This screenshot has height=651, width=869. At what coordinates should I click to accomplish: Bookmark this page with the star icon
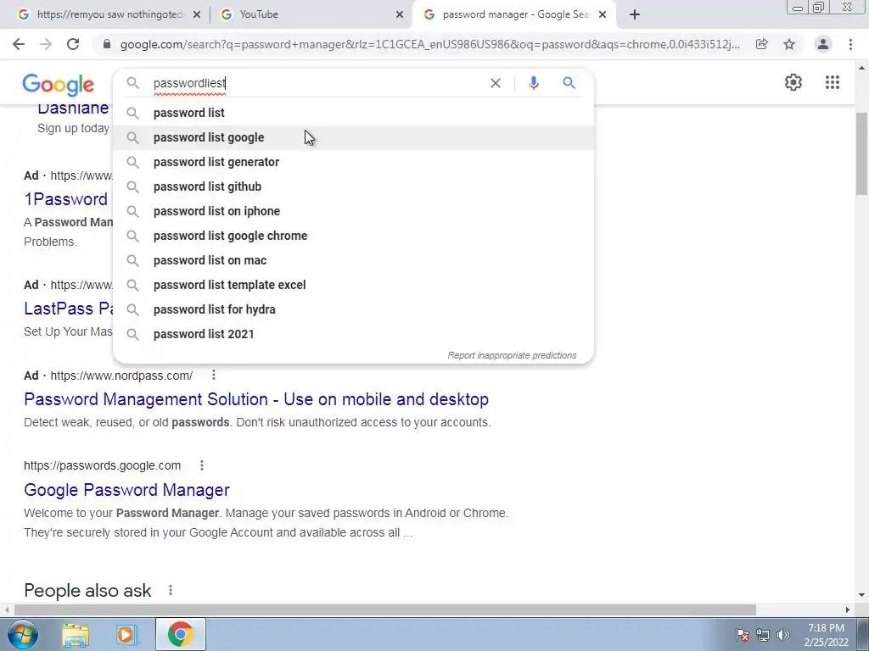point(789,44)
